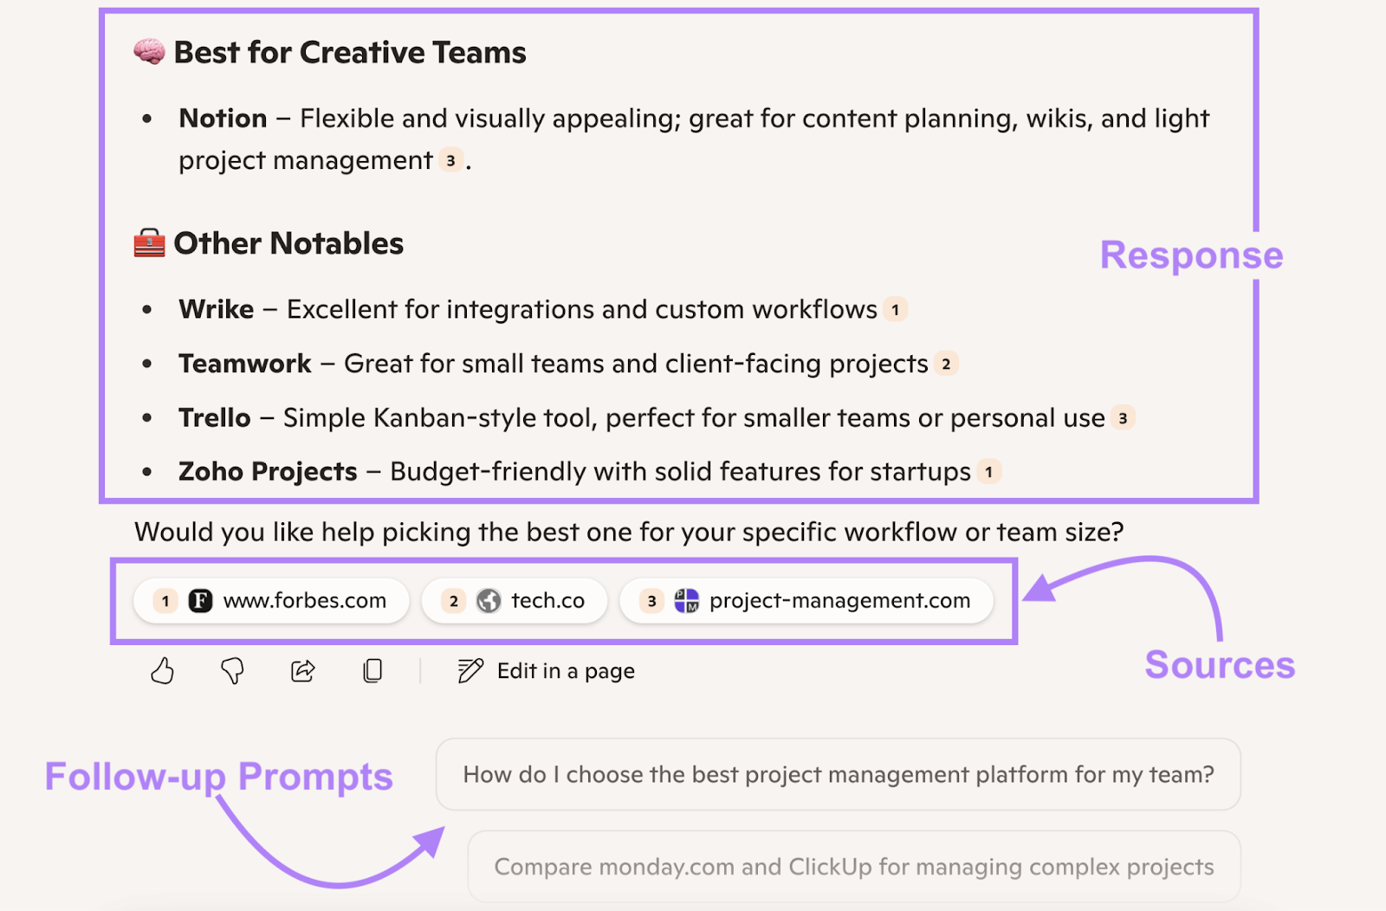Click citation 1 next to Zoho Projects

(988, 472)
